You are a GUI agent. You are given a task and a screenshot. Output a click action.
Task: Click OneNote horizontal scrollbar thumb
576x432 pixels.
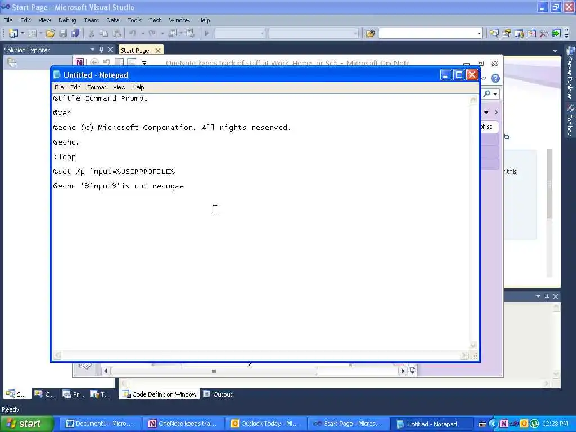[x=214, y=371]
